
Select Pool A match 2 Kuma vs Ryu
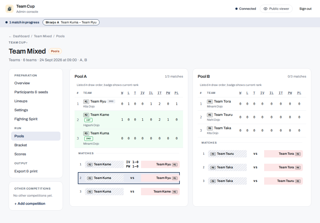point(129,178)
